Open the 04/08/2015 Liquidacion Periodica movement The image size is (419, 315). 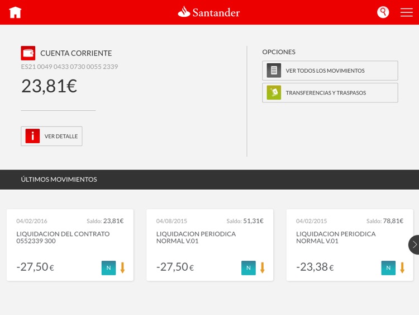click(x=209, y=245)
